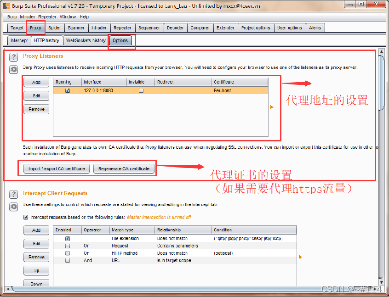The image size is (389, 297).
Task: Open Intercept Client Requests gear menu
Action: pos(14,207)
